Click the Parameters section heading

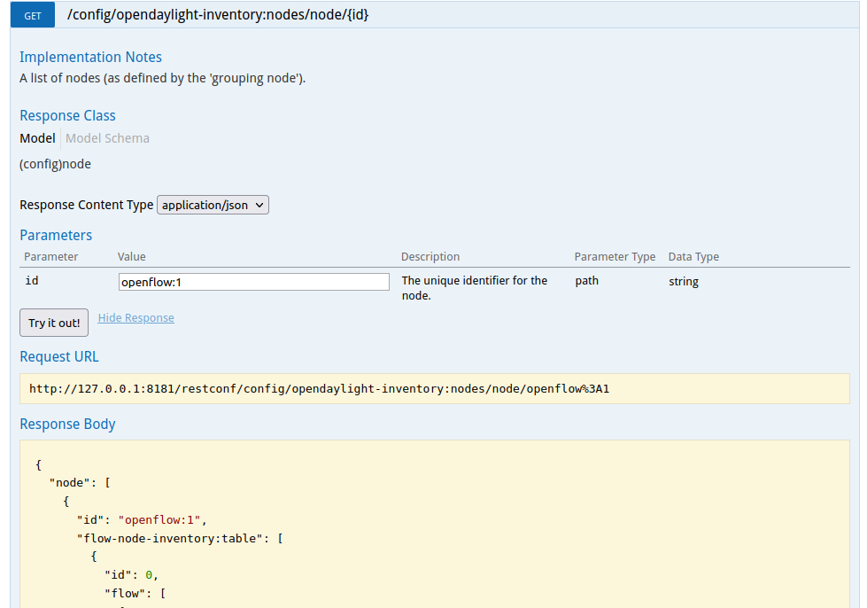coord(56,236)
